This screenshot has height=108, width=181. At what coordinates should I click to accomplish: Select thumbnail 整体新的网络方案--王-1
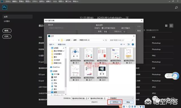click(x=76, y=56)
